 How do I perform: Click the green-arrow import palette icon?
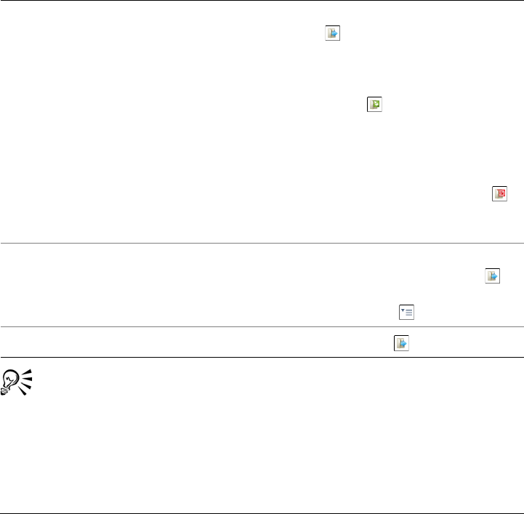pos(374,105)
